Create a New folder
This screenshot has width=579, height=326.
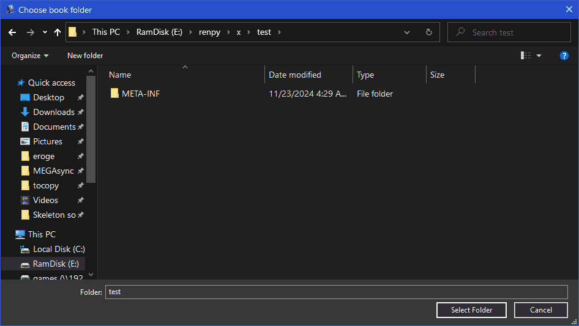coord(85,56)
